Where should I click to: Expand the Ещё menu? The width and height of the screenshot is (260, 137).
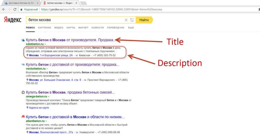click(x=131, y=28)
